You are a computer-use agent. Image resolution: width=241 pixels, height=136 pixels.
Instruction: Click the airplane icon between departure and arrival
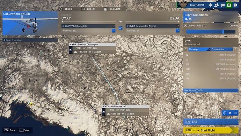click(120, 22)
